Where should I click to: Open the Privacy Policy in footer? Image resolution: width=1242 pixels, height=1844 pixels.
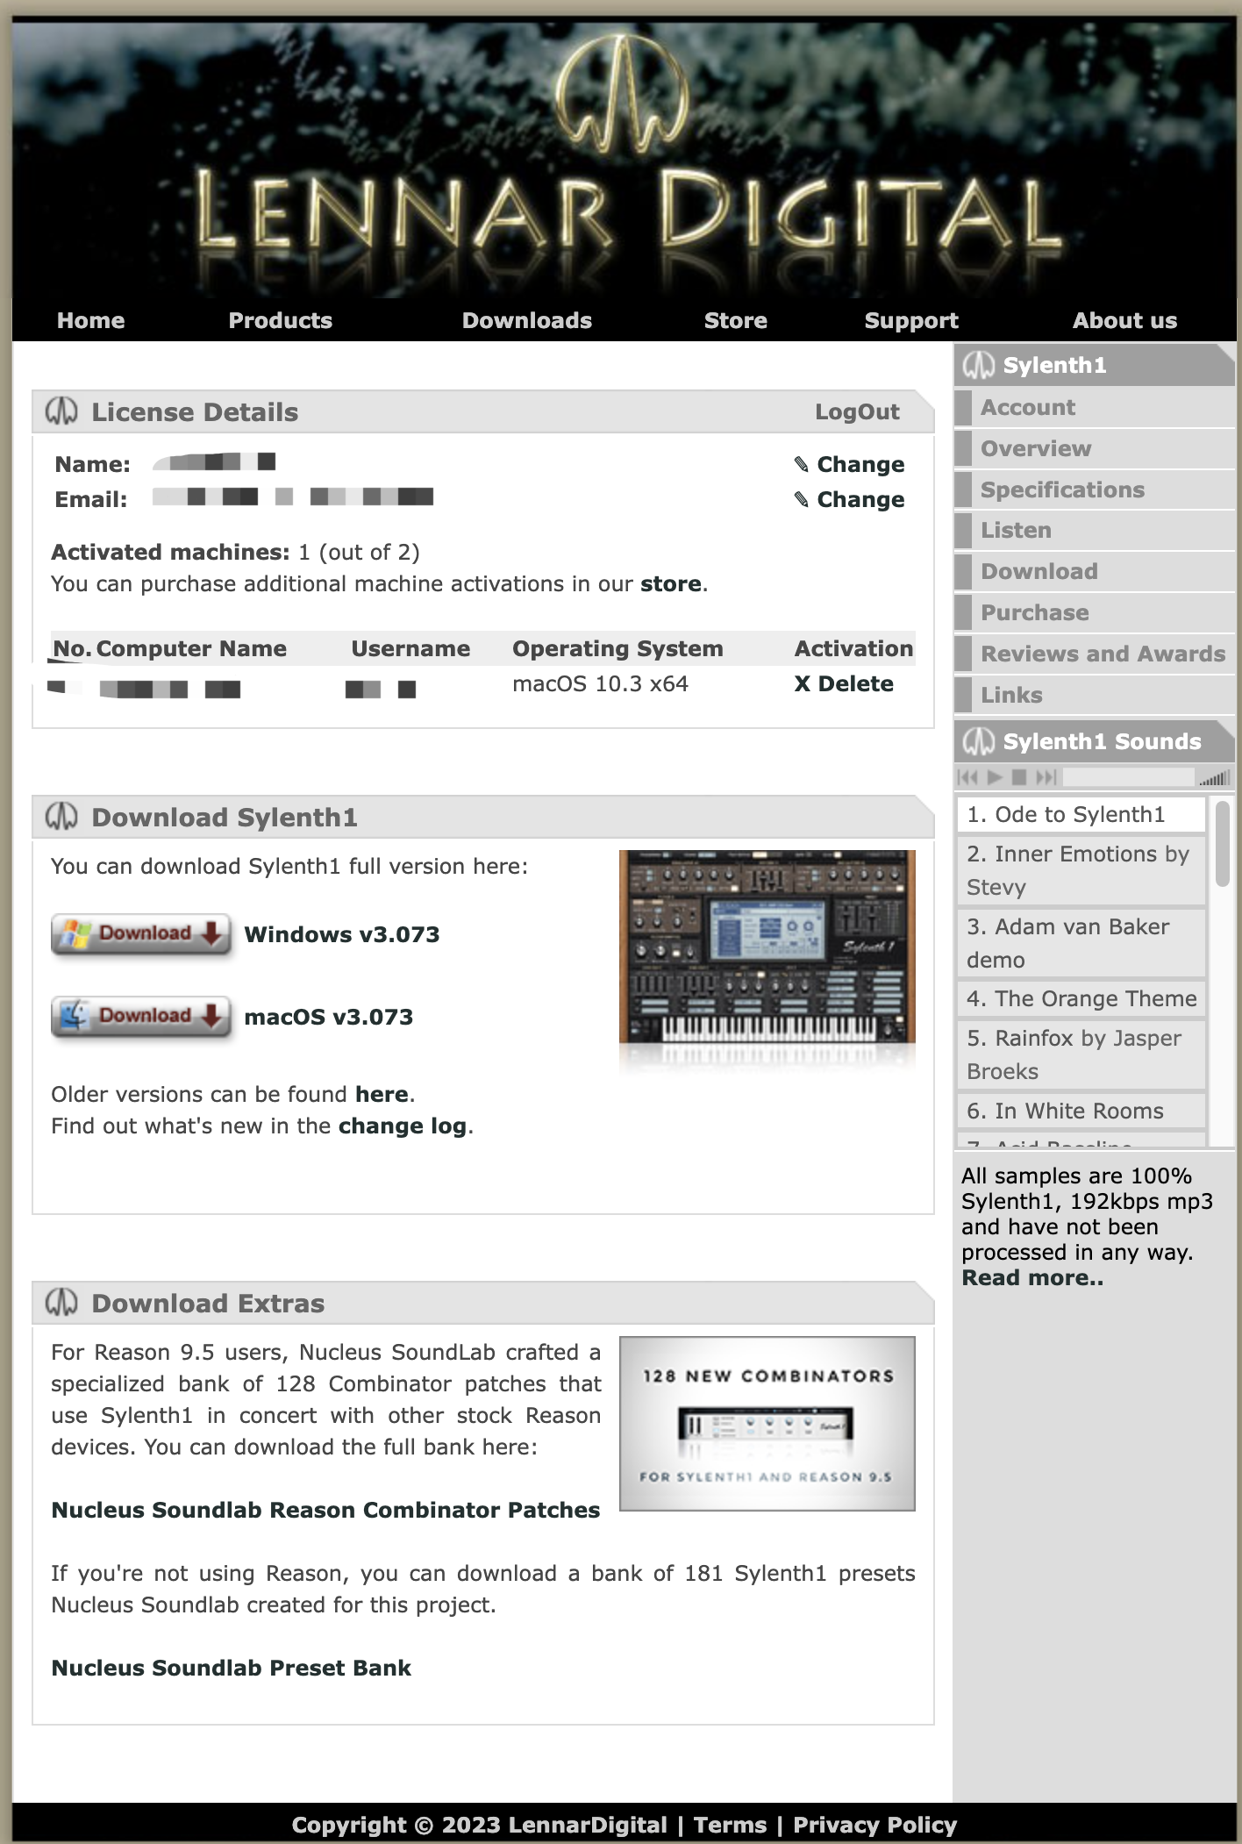pyautogui.click(x=875, y=1826)
